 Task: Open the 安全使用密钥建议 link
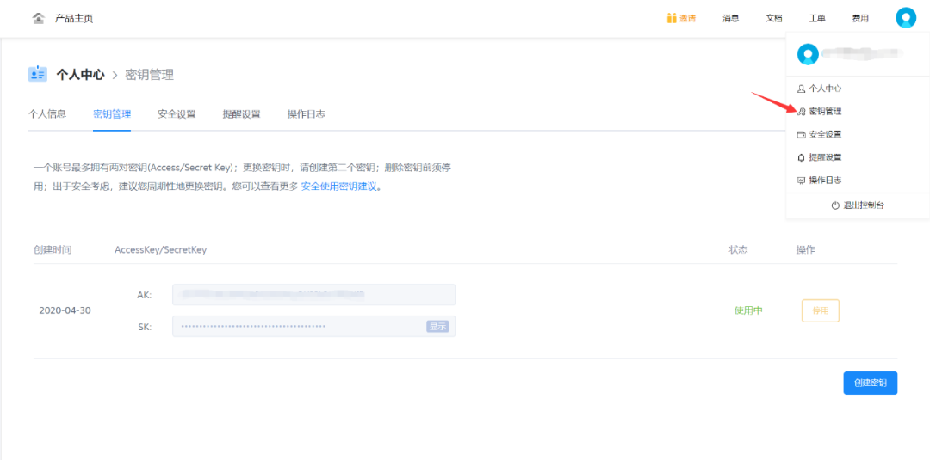[338, 187]
